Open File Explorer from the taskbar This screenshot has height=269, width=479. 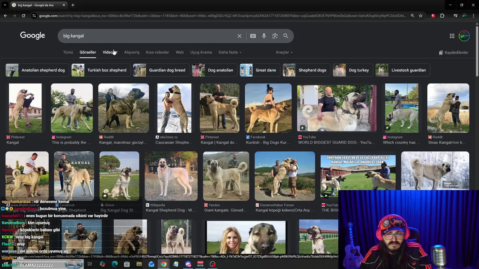(139, 264)
